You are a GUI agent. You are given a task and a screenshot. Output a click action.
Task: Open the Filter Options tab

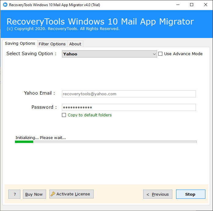[x=52, y=44]
